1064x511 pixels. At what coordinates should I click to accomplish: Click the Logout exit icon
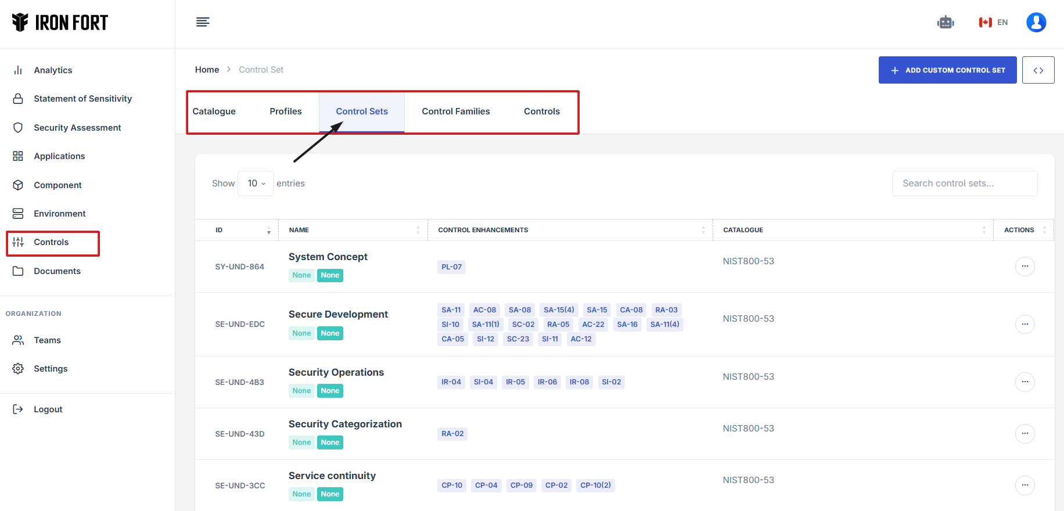[x=18, y=409]
